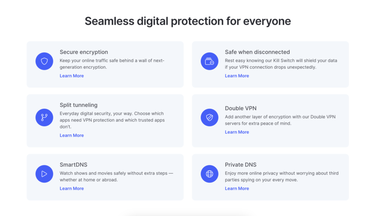
Task: Select the Split tunneling heading
Action: click(x=79, y=105)
